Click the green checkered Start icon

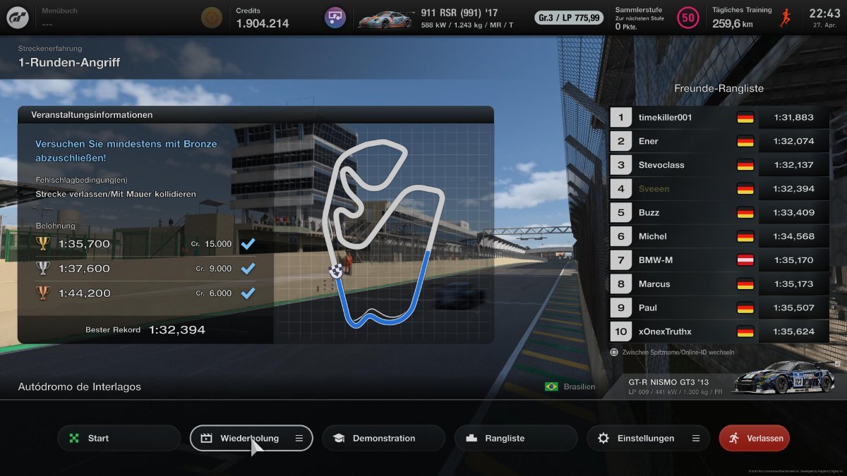pyautogui.click(x=74, y=438)
